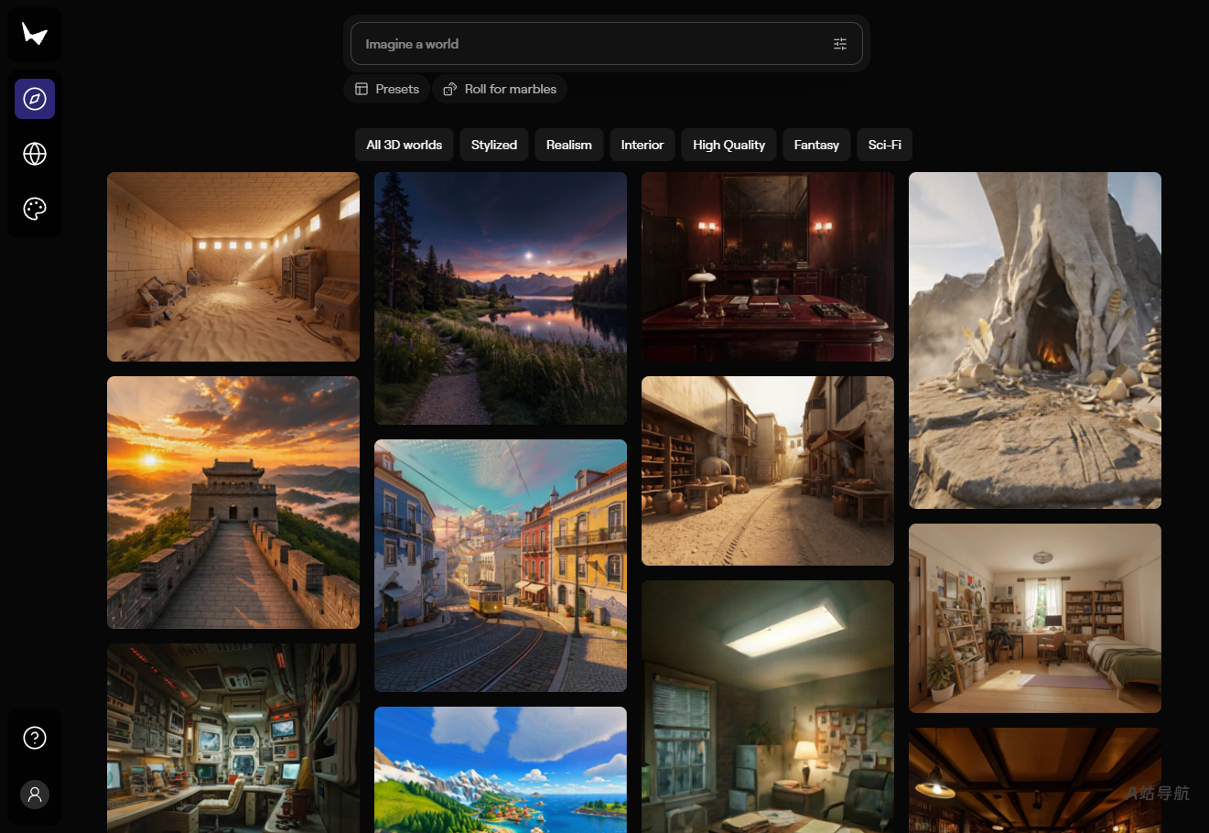Select the All 3D worlds filter
1209x833 pixels.
pos(404,145)
